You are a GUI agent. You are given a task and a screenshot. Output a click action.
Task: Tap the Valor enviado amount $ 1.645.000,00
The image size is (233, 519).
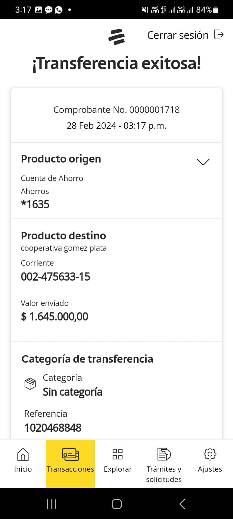(x=54, y=317)
